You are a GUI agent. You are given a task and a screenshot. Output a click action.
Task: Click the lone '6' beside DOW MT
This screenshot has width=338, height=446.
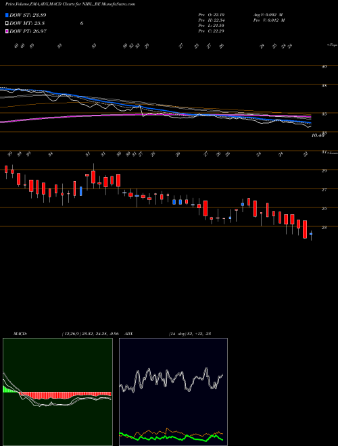pos(82,24)
